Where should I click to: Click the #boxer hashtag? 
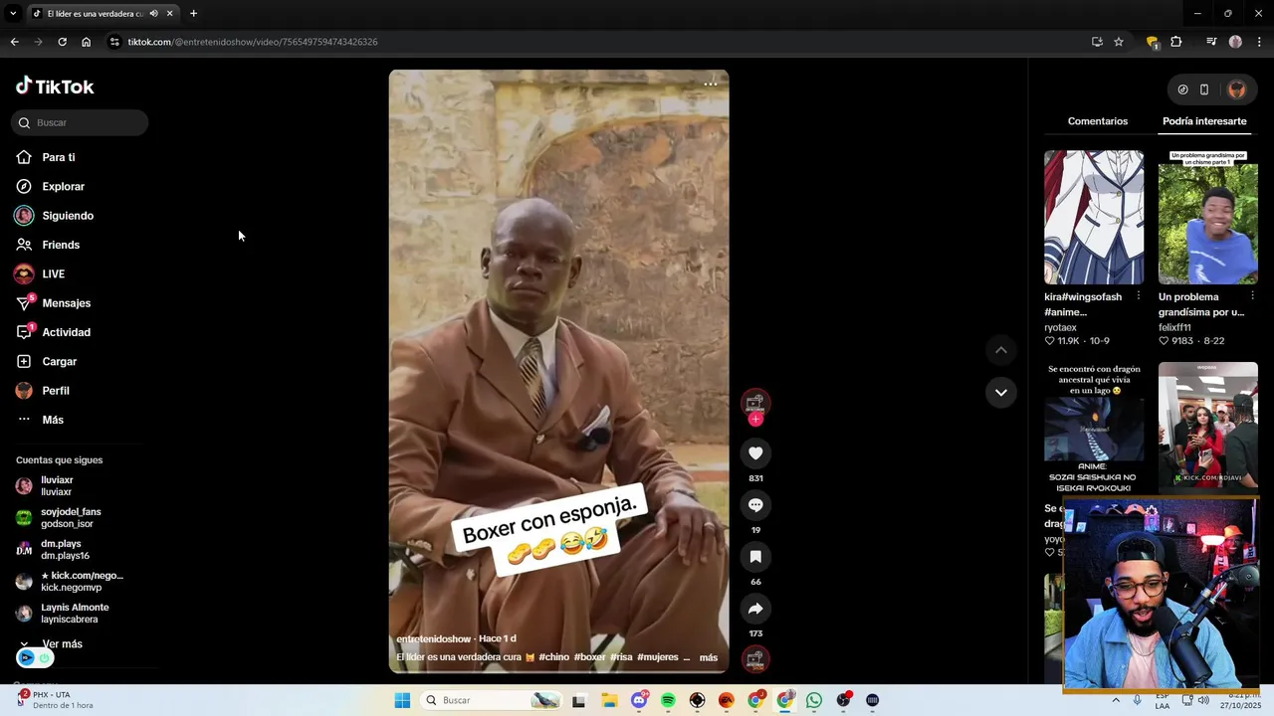589,657
